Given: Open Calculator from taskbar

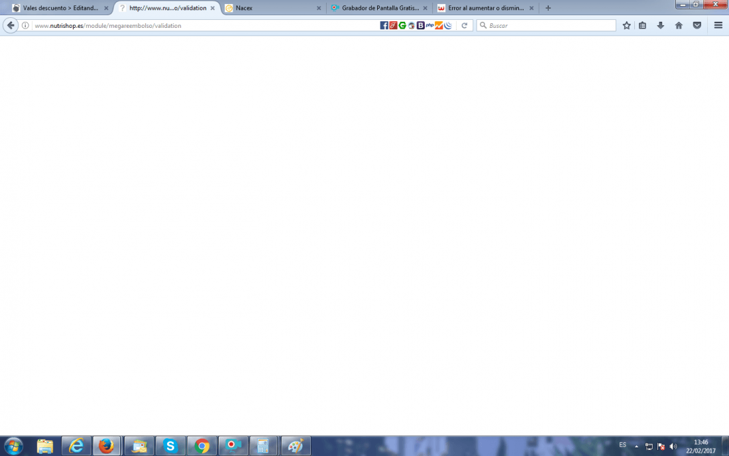Looking at the screenshot, I should click(263, 446).
